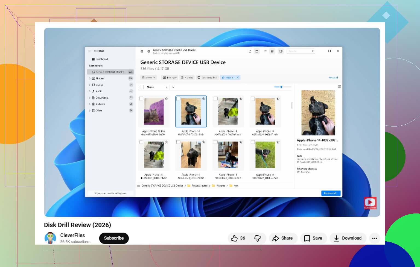Check the 000050.heic photo checkbox

point(253,142)
